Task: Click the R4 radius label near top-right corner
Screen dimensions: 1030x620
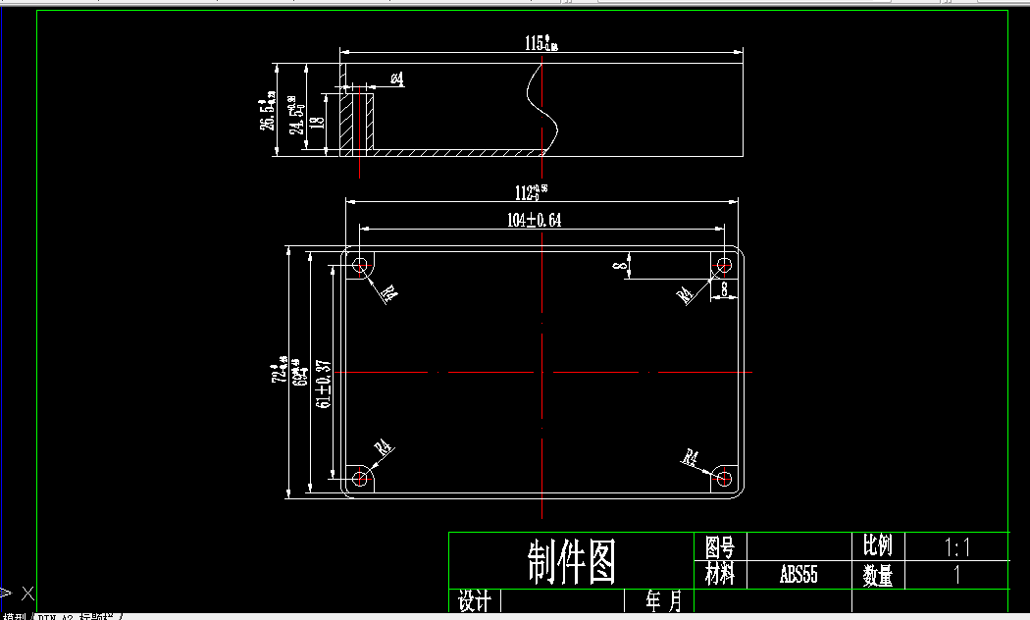Action: [x=685, y=294]
